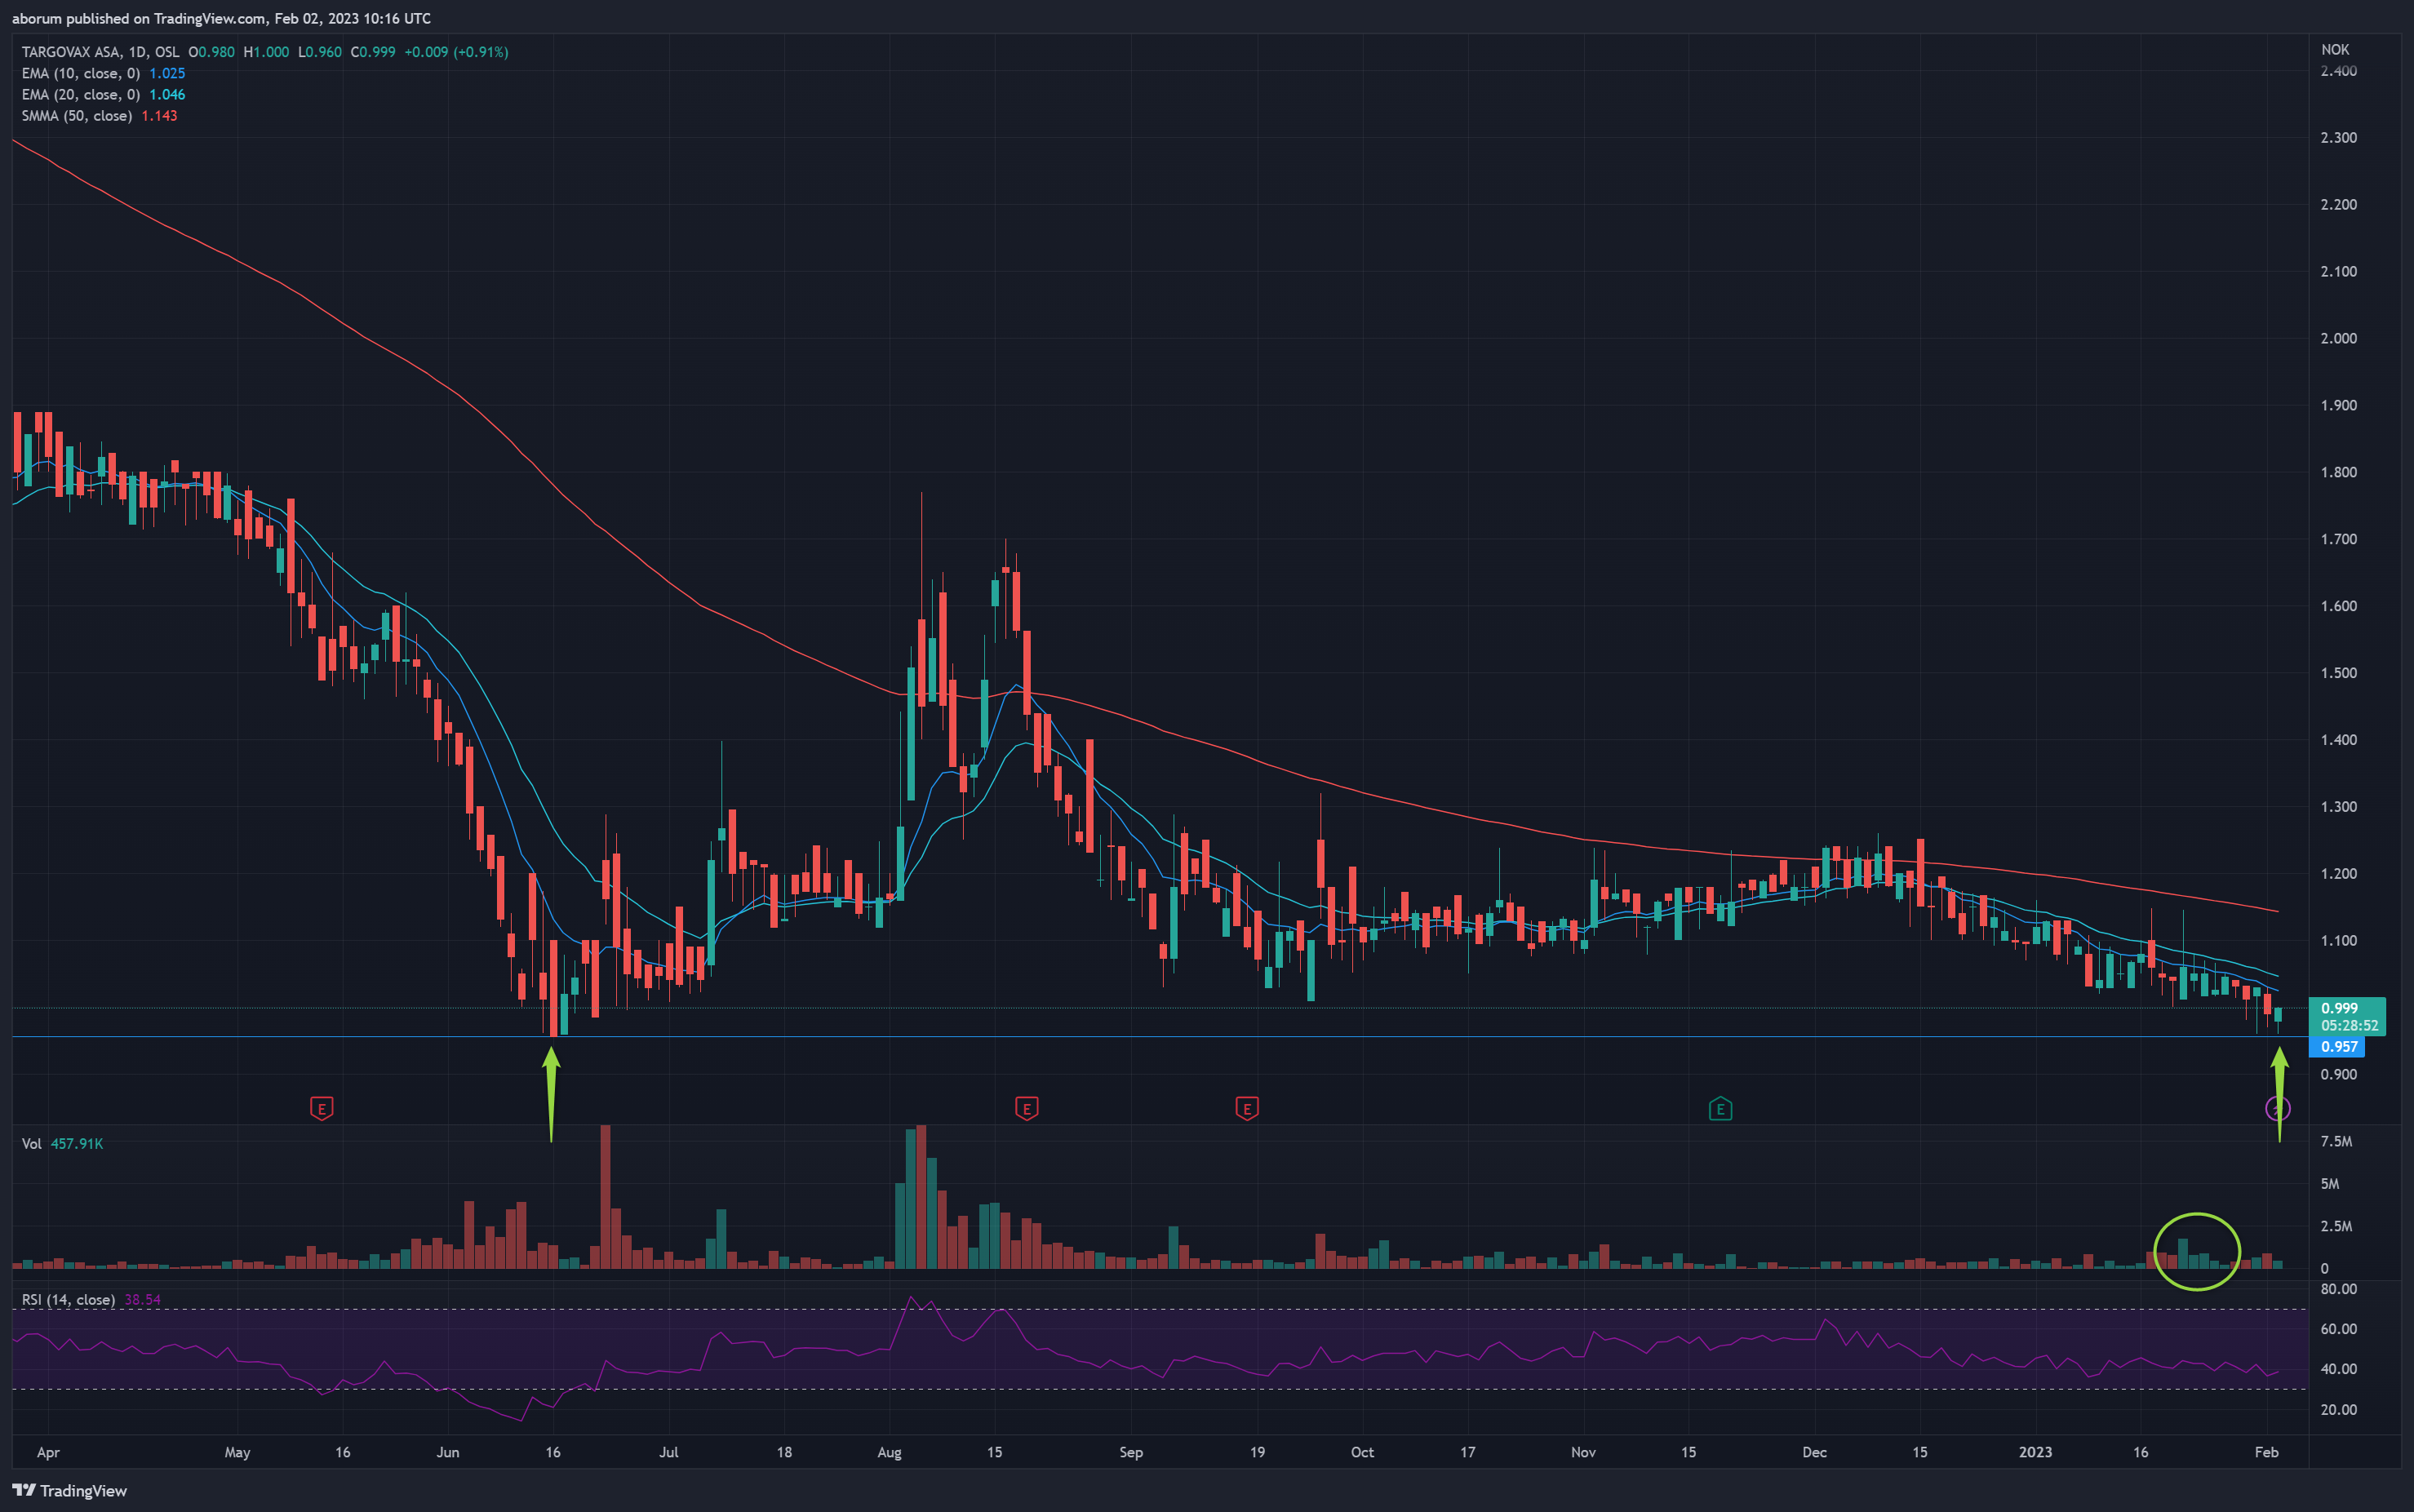Click the Aug date label on time axis
This screenshot has width=2414, height=1512.
(x=889, y=1452)
